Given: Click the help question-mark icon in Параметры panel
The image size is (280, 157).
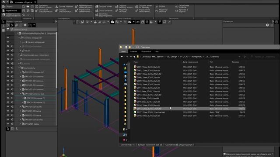Looking at the screenshot, I should coord(267,25).
